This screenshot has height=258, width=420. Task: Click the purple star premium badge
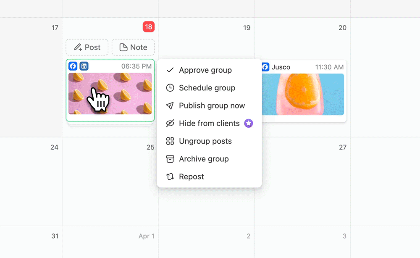pyautogui.click(x=249, y=123)
